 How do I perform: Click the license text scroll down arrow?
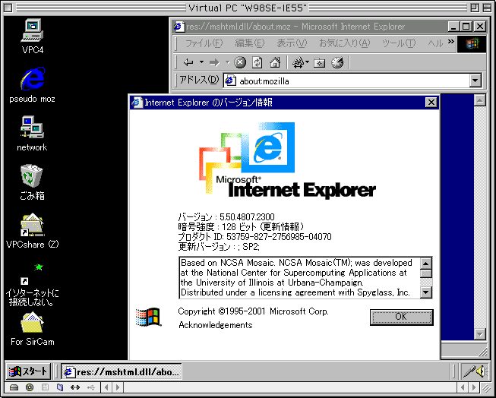(426, 292)
